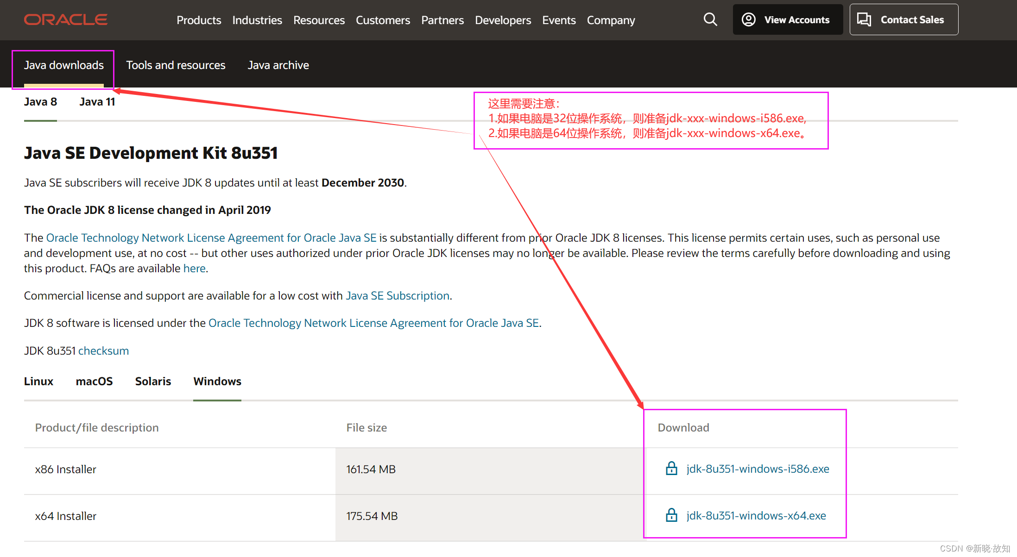This screenshot has width=1017, height=557.
Task: Open the JDK 8u351 checksum link
Action: [103, 351]
